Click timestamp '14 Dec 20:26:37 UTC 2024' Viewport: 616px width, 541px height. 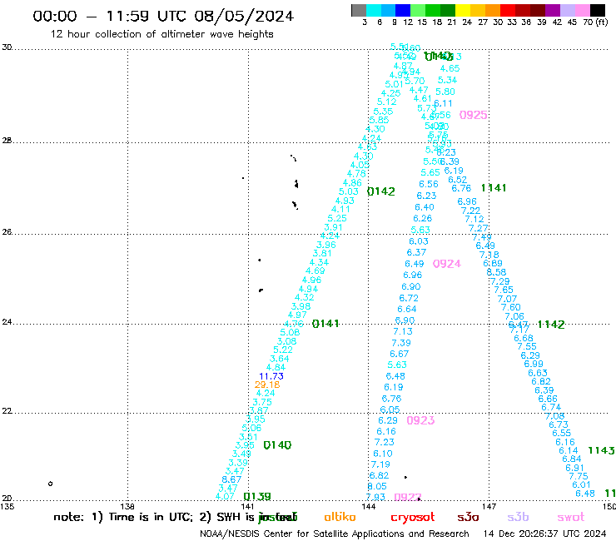544,534
